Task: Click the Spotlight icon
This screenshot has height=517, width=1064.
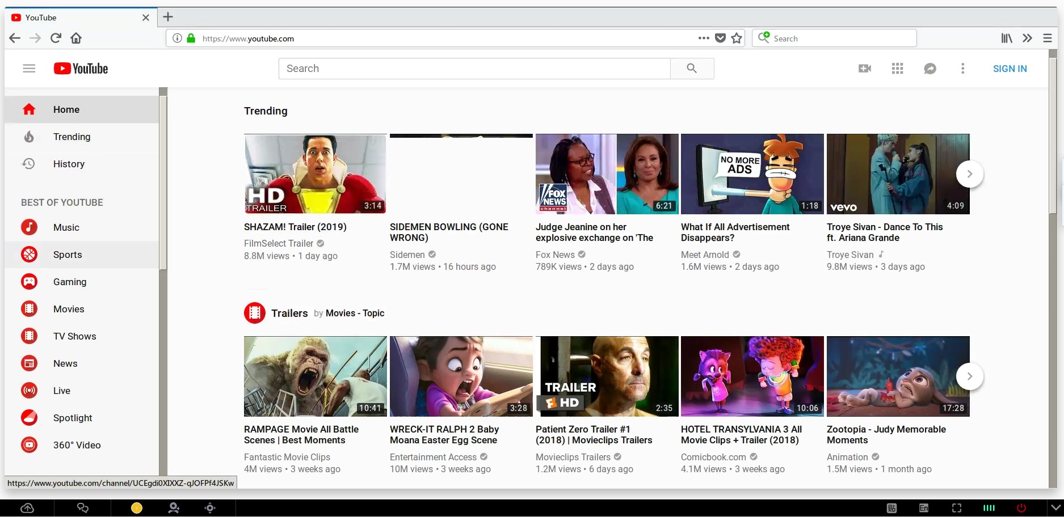Action: coord(29,418)
